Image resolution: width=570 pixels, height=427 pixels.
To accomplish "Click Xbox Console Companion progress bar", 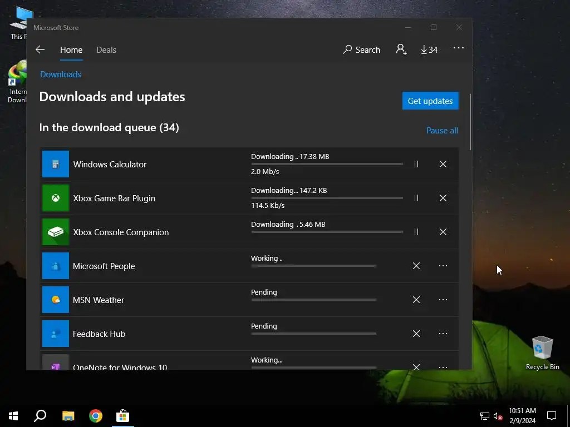I will [327, 232].
